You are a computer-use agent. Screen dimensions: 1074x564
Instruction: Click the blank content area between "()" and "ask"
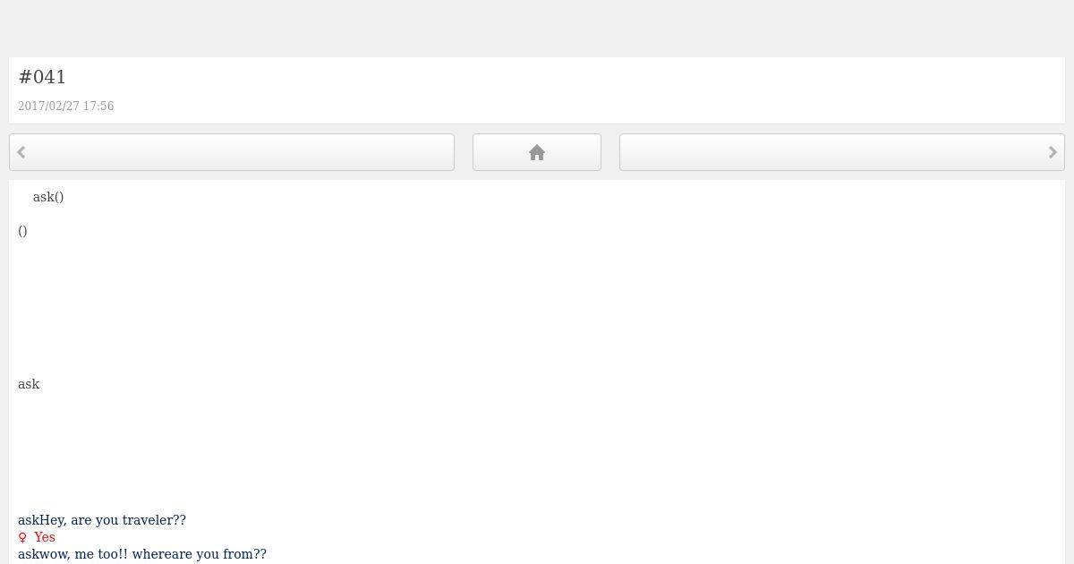537,307
